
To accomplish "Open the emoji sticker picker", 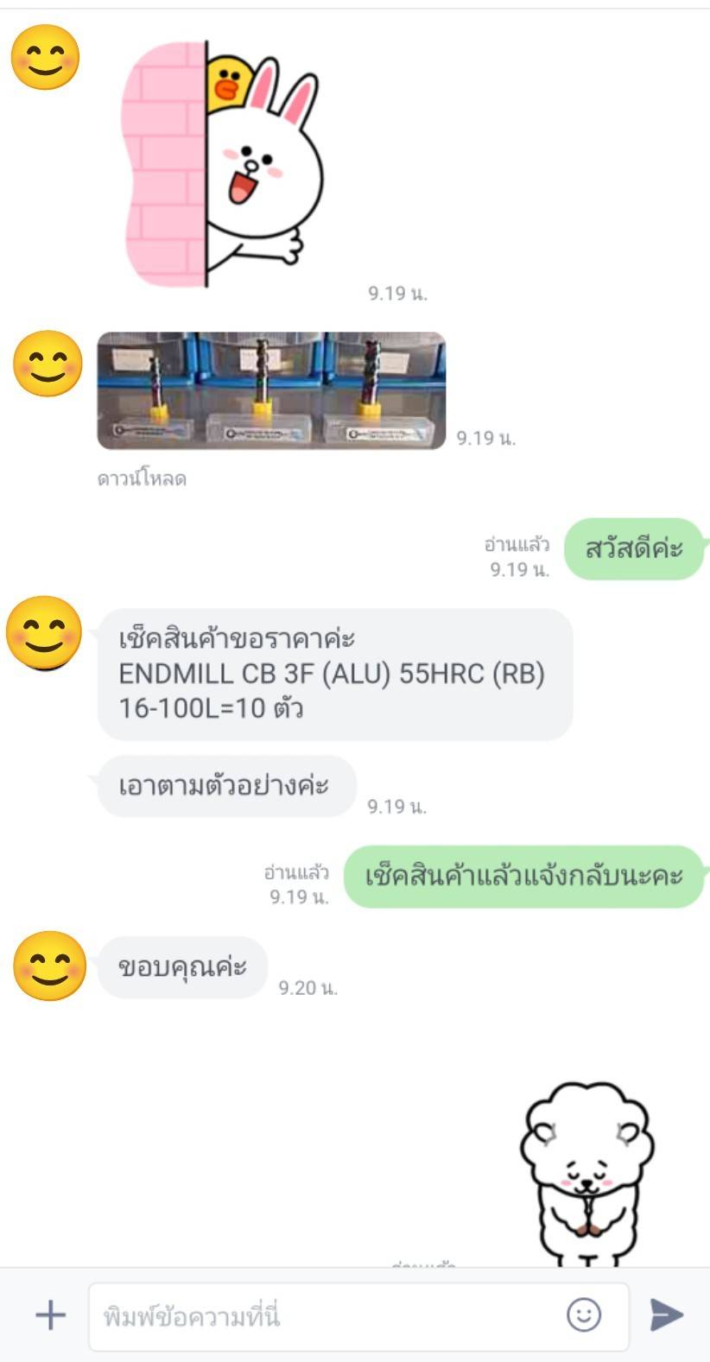I will 584,1314.
